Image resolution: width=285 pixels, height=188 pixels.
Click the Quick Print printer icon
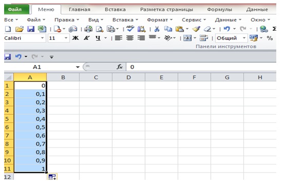[88, 29]
